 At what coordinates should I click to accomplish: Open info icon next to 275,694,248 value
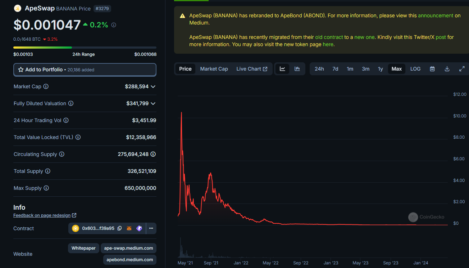tap(153, 154)
